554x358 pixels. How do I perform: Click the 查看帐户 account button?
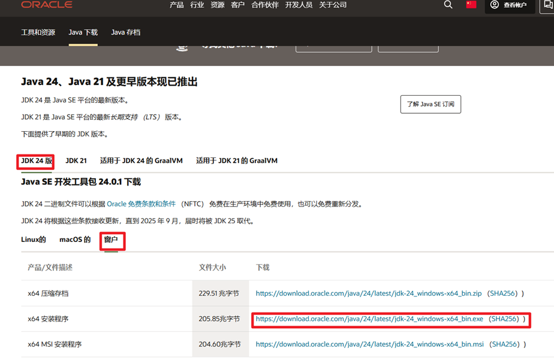[x=510, y=5]
